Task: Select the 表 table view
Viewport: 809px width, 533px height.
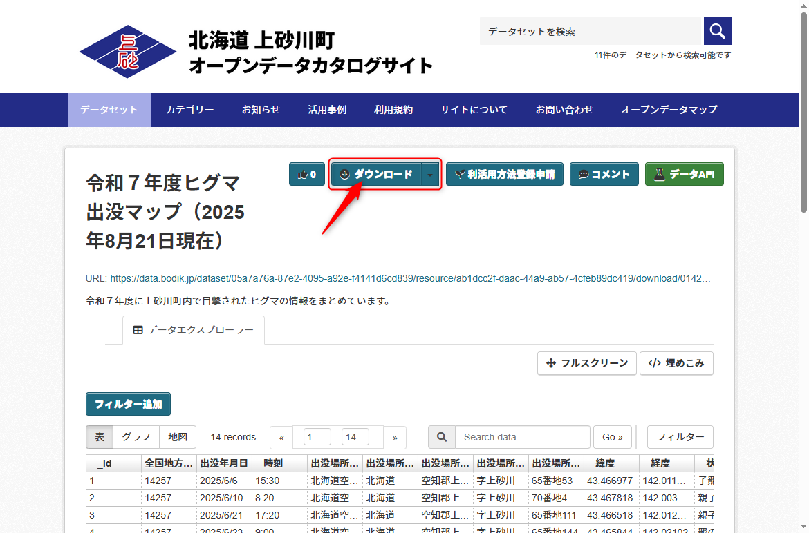Action: (x=100, y=437)
